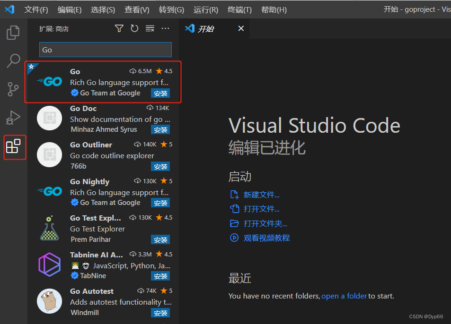This screenshot has width=451, height=324.
Task: Open the 转到(G) menu
Action: [171, 10]
